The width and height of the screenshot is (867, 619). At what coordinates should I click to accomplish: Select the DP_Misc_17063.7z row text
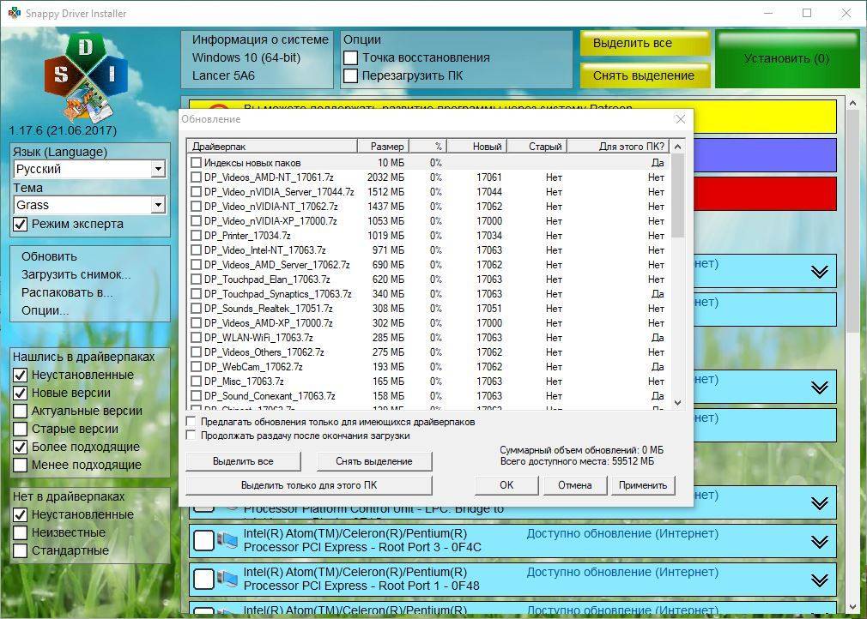tap(244, 381)
